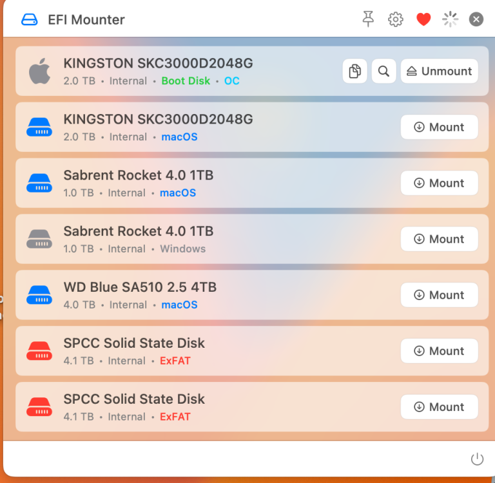The image size is (495, 483).
Task: Click the red heart donate icon
Action: point(423,19)
